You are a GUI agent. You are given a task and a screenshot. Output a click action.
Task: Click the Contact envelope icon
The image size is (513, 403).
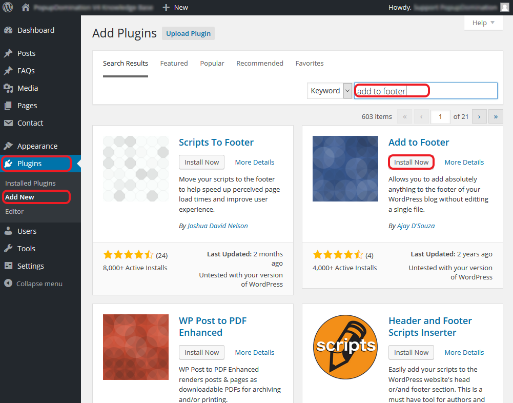click(8, 123)
